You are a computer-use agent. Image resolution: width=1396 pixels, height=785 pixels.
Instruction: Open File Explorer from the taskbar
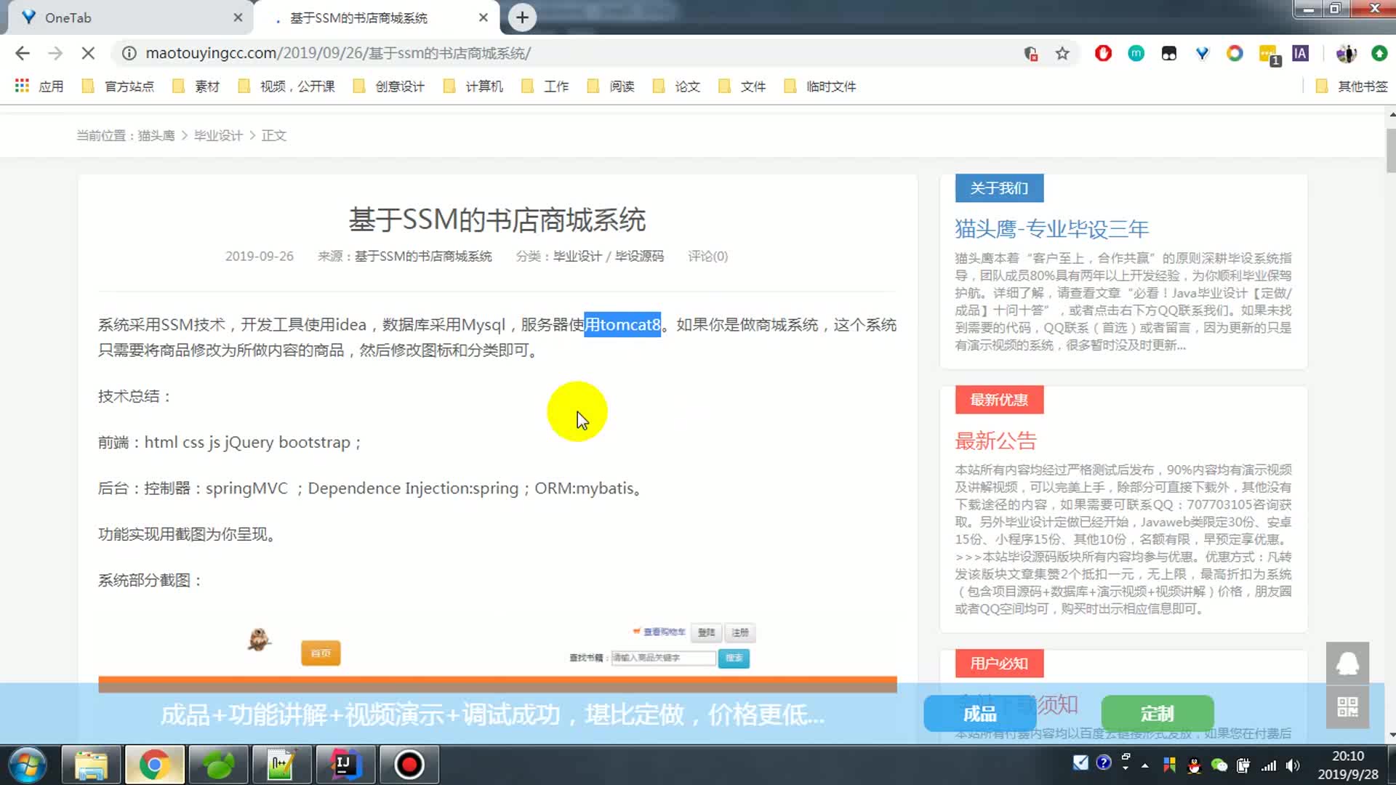[x=91, y=765]
